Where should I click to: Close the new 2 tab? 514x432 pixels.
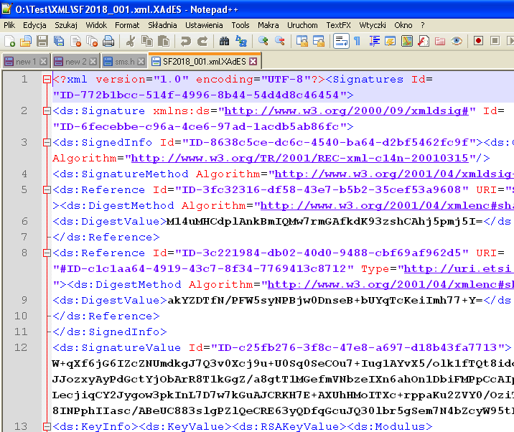(x=93, y=61)
